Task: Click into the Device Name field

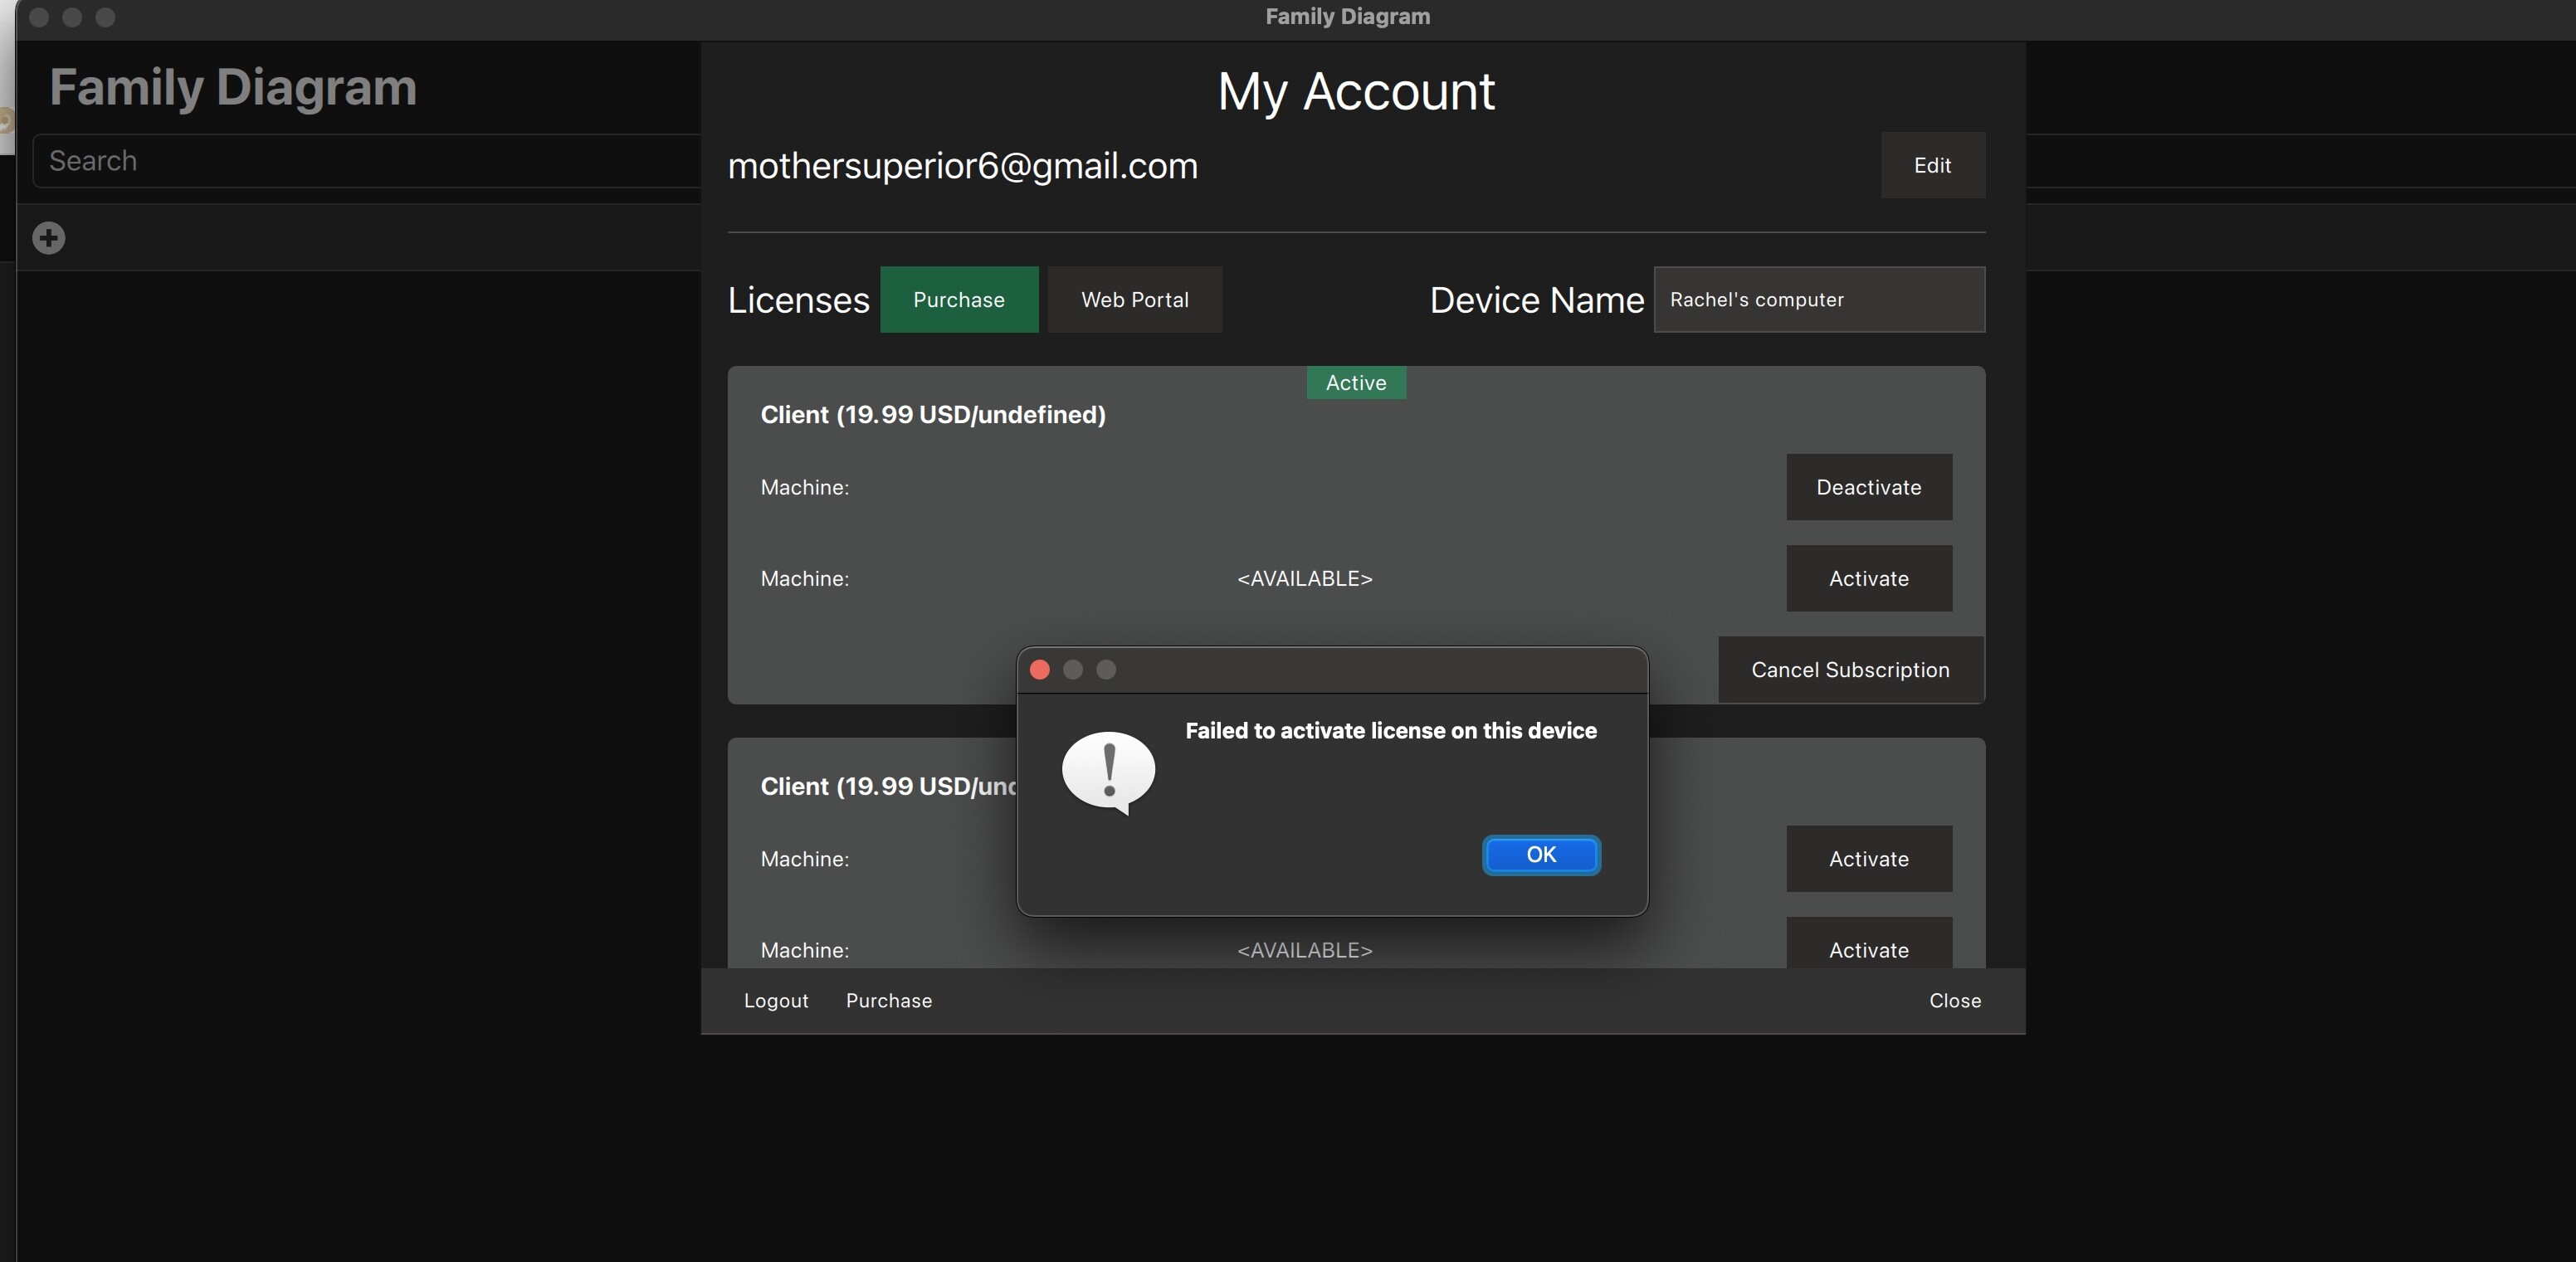Action: pos(1818,299)
